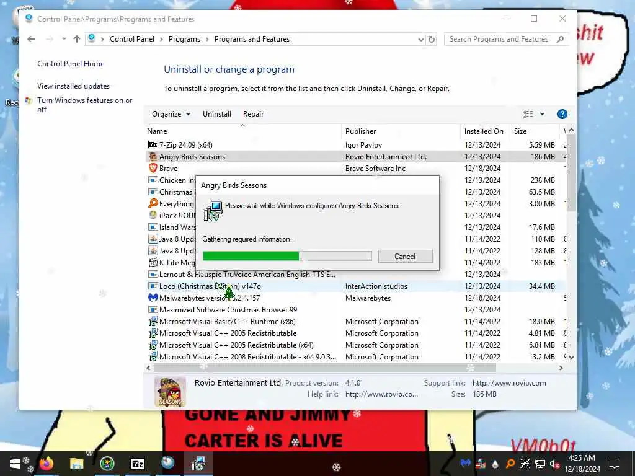Click the Angry Birds Seasons details thumbnail

tap(170, 392)
